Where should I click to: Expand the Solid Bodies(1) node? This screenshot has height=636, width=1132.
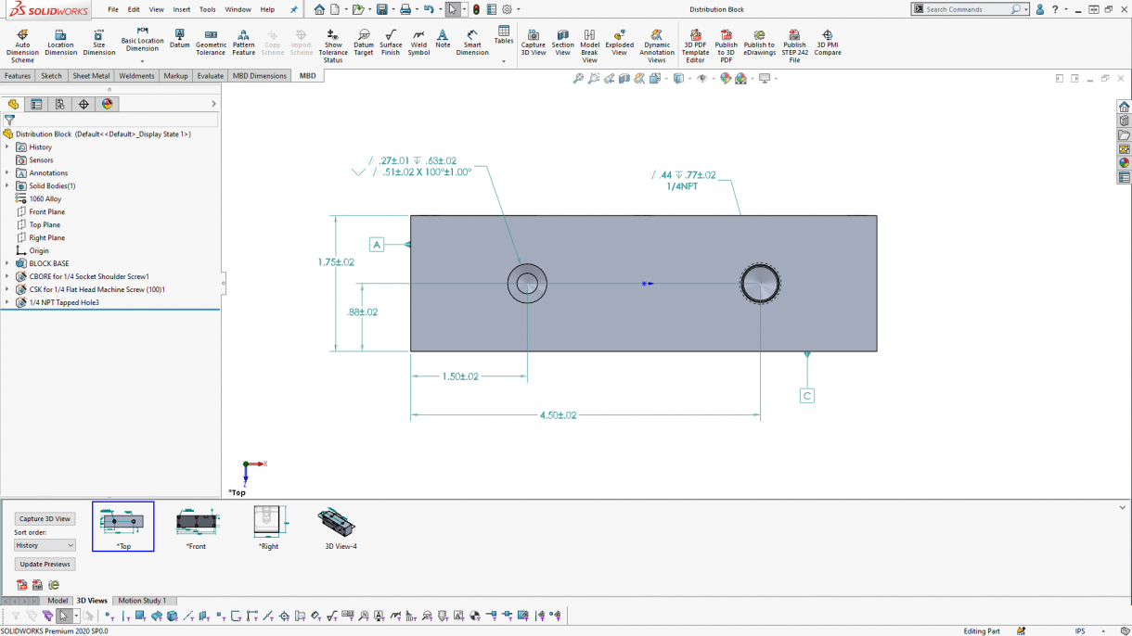point(7,185)
